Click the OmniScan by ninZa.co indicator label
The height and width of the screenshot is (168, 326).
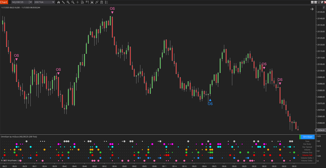19,136
